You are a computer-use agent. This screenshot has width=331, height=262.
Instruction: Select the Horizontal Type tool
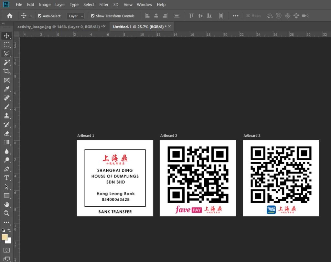[x=6, y=178]
